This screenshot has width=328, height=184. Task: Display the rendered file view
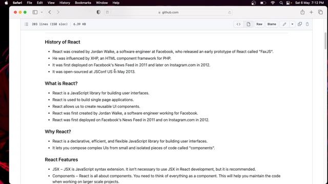(x=248, y=24)
